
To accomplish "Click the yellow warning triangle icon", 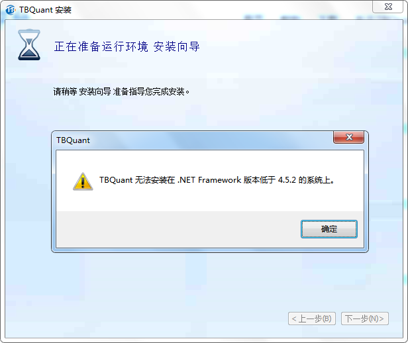I will [x=83, y=181].
